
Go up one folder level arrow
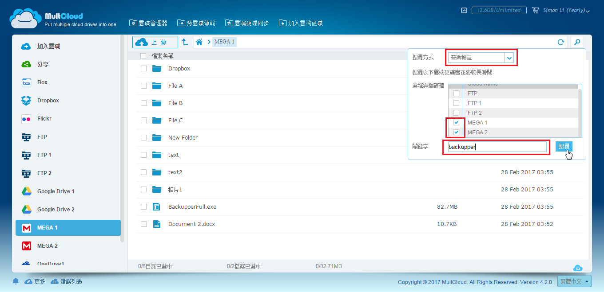185,42
